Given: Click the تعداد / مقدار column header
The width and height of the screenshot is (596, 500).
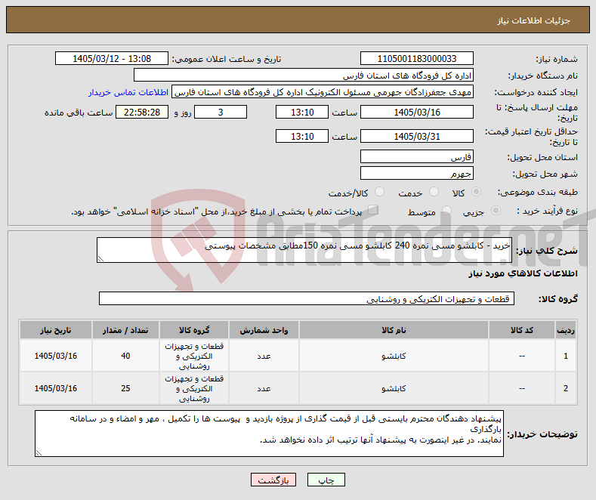Looking at the screenshot, I should (x=125, y=330).
